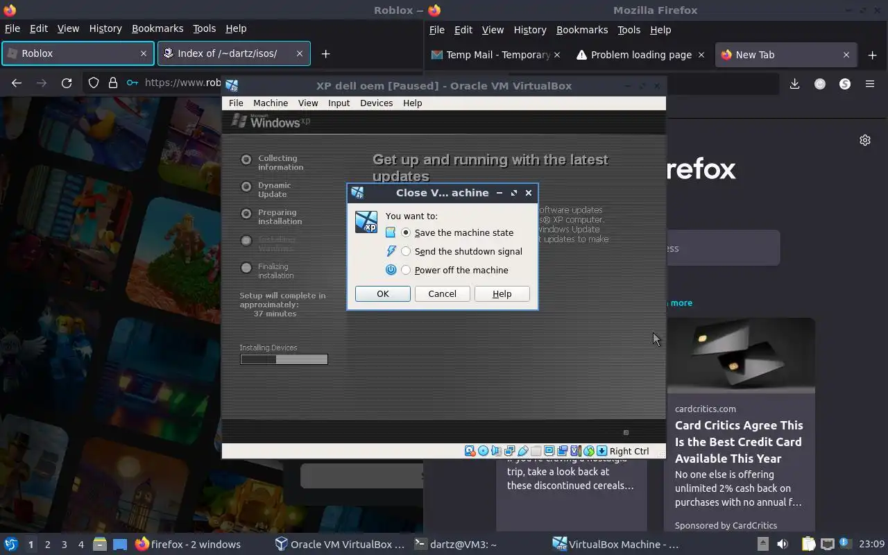This screenshot has height=555, width=888.
Task: Click keyboard capture arrow icon next to Right Ctrl
Action: pos(601,451)
